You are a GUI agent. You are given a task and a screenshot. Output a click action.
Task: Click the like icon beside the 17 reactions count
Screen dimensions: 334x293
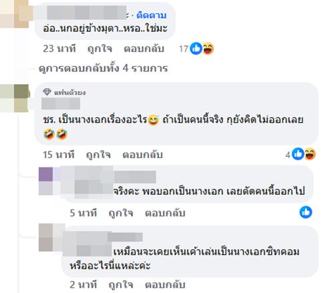[x=196, y=49]
